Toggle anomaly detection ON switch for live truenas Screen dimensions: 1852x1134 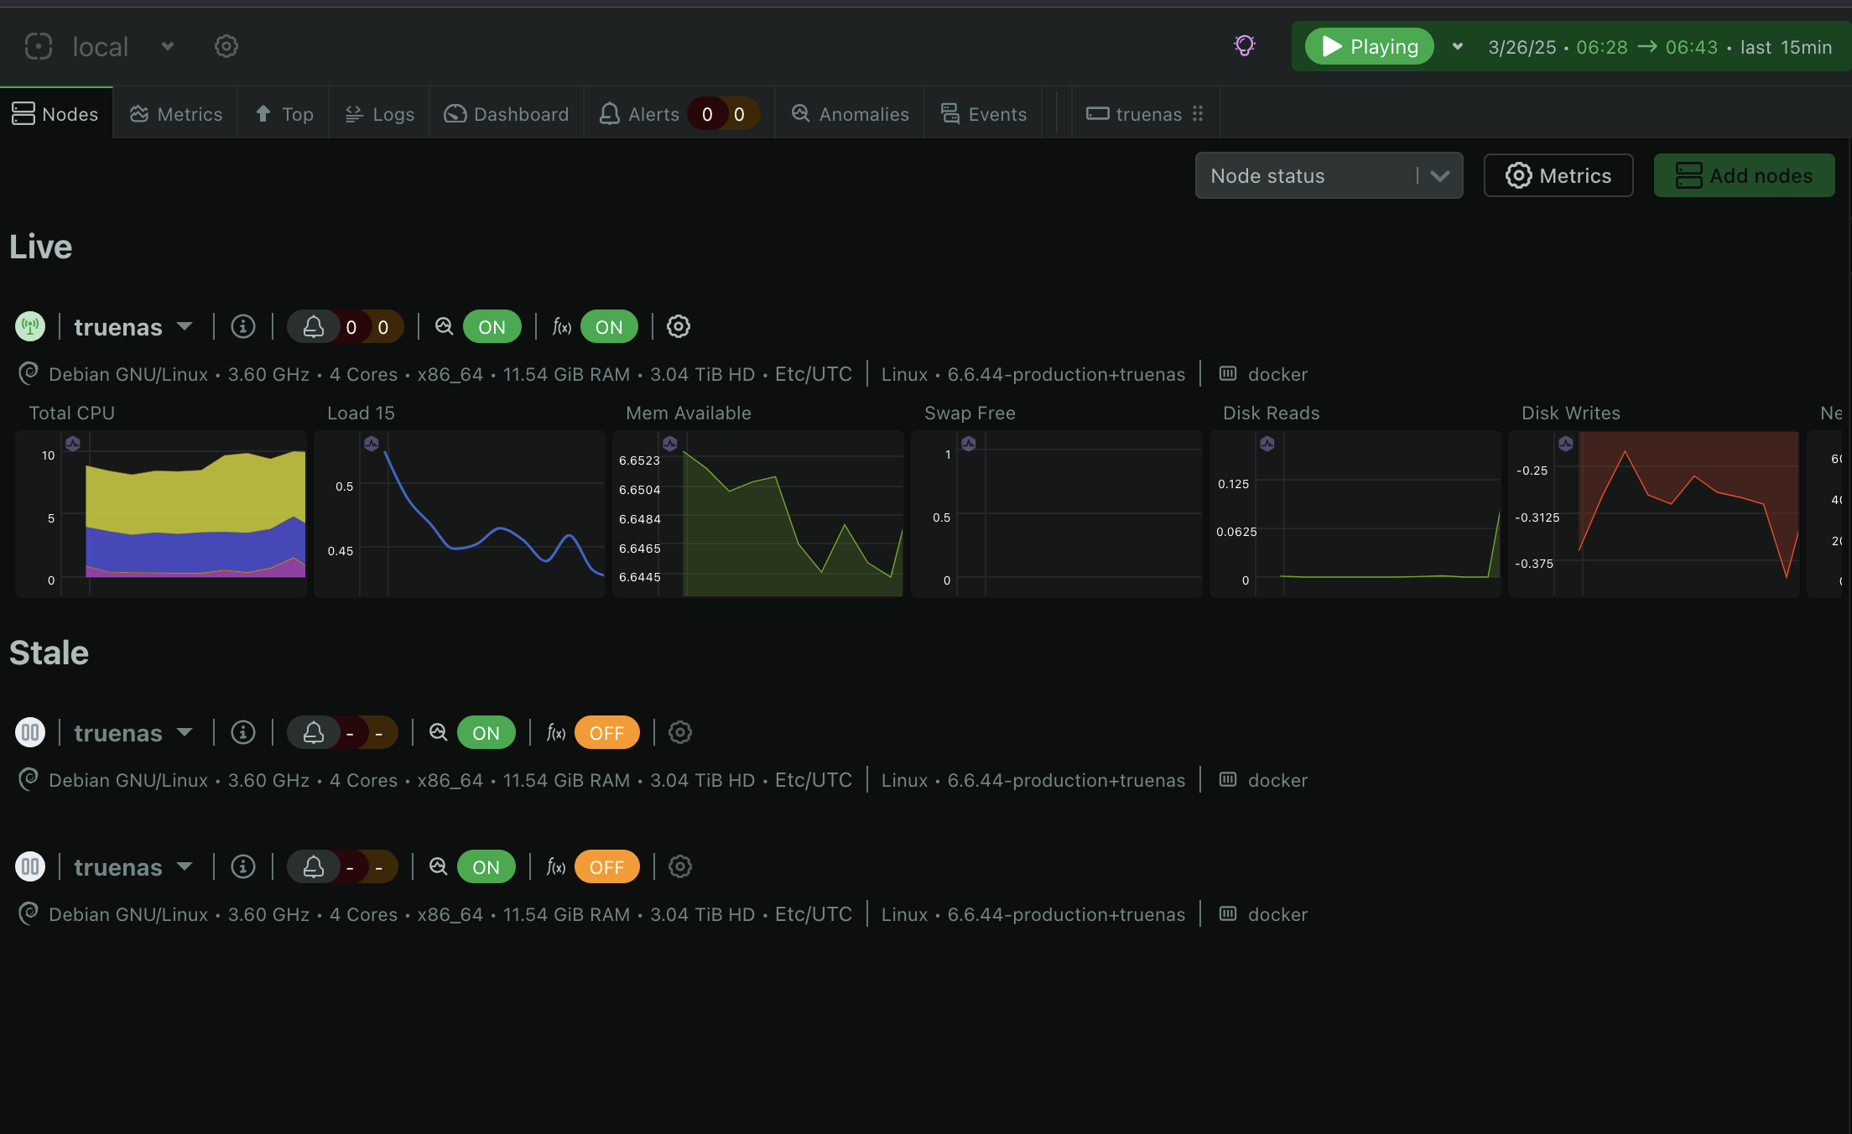tap(492, 326)
